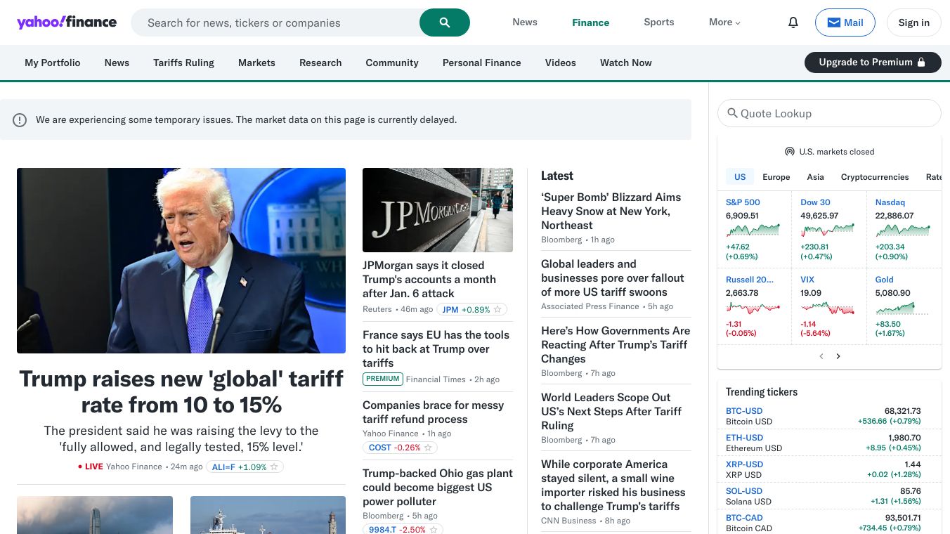Open the Markets menu

[x=256, y=63]
